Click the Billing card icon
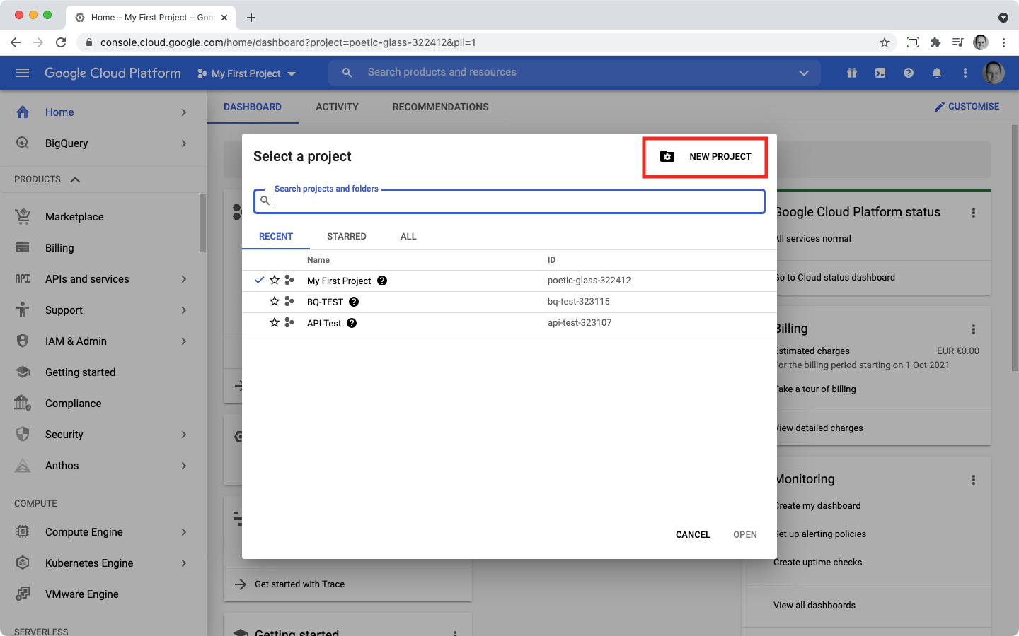 coord(23,247)
